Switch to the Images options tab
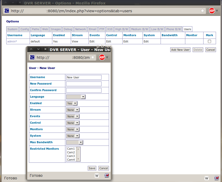The image size is (222, 182). pyautogui.click(x=56, y=29)
